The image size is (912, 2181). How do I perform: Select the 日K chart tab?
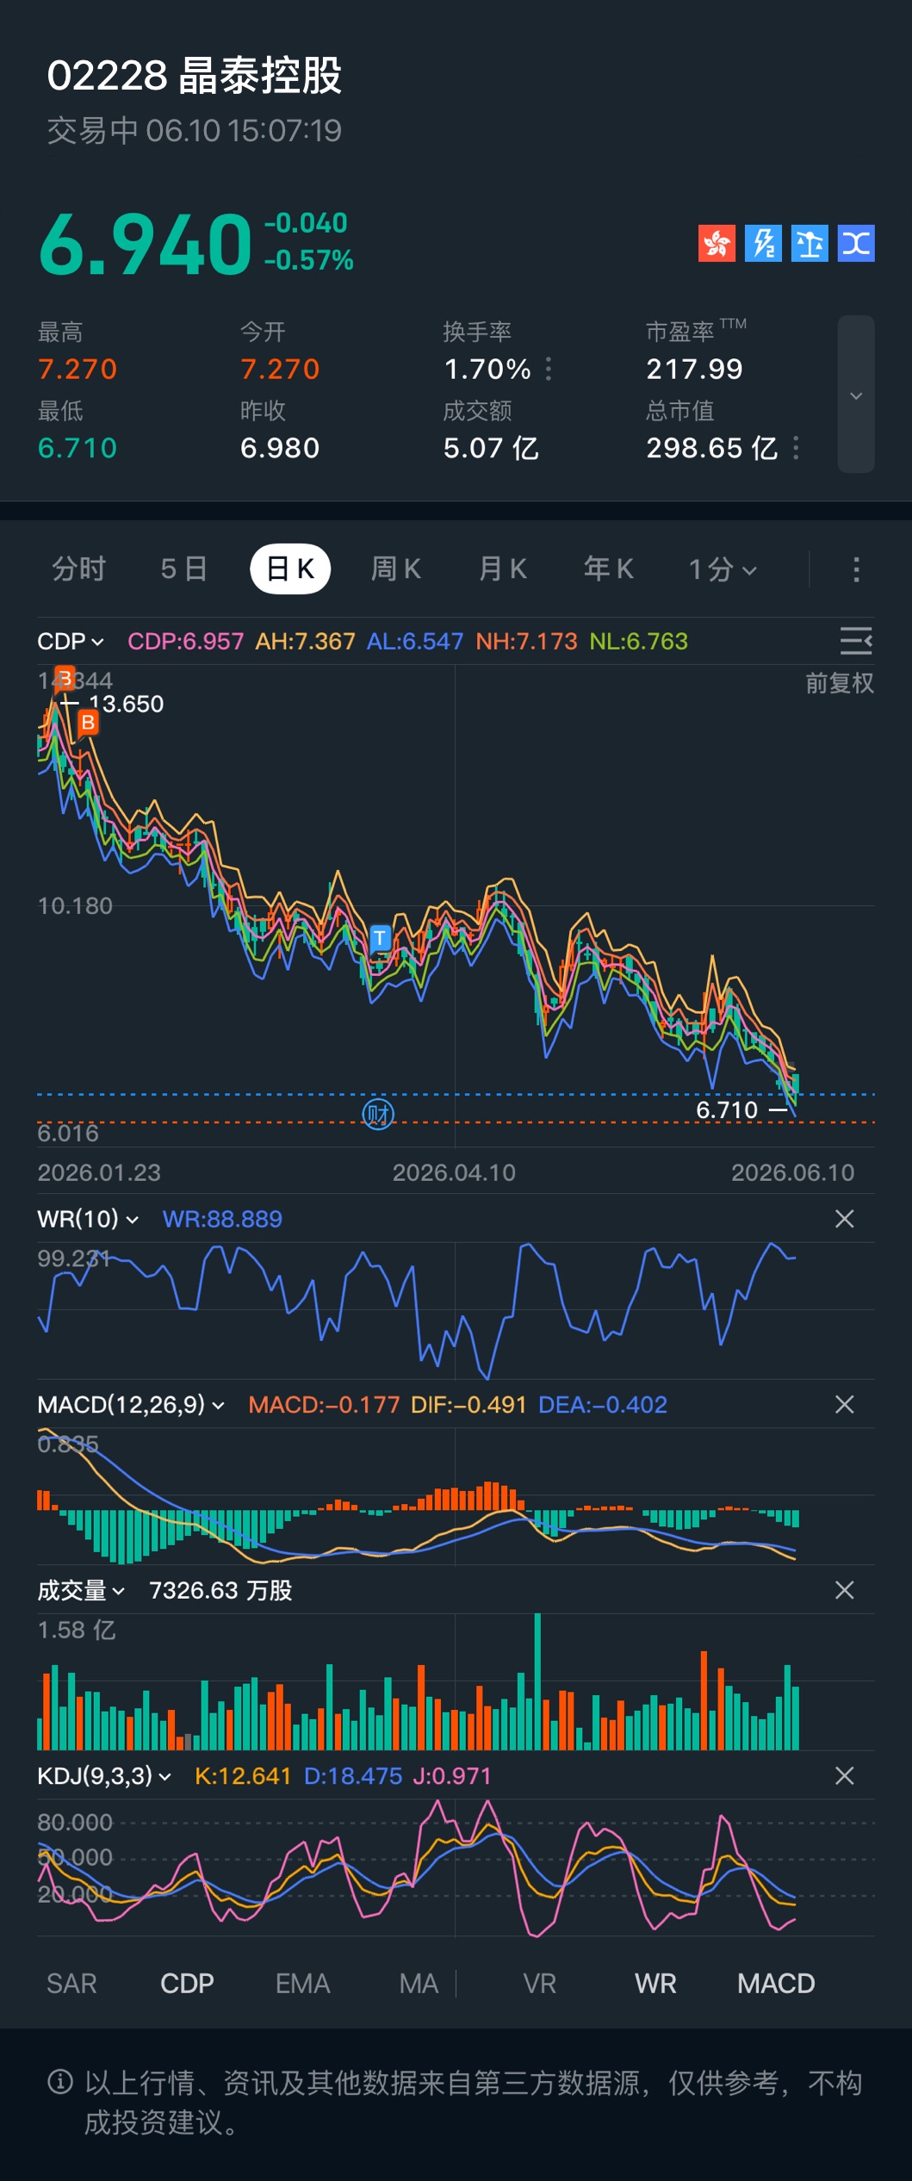coord(290,569)
